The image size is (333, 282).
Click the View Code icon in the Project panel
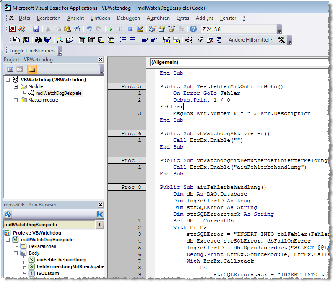(10, 69)
